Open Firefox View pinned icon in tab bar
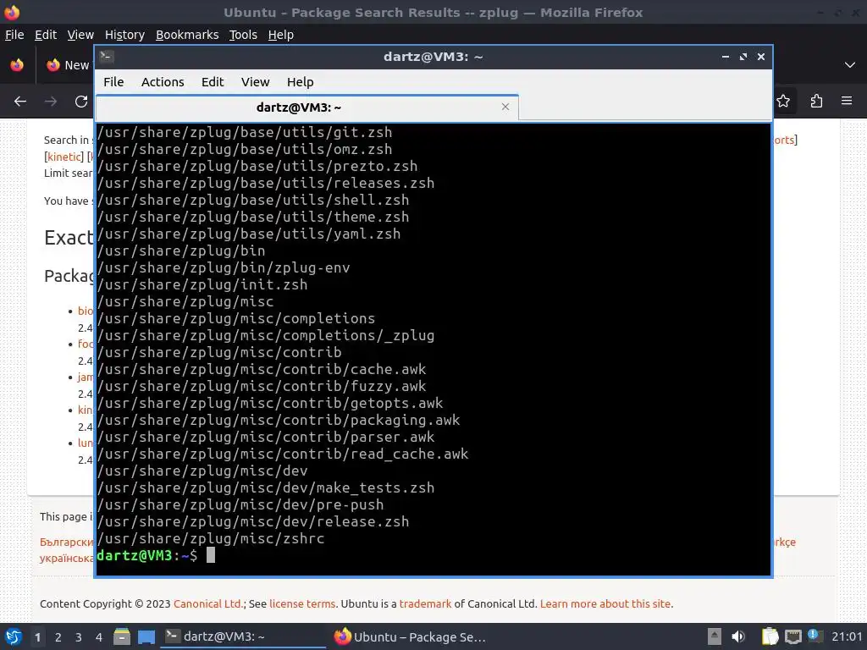Image resolution: width=867 pixels, height=650 pixels. 17,64
